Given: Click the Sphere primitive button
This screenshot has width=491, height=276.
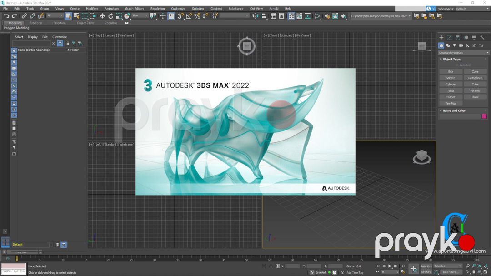Looking at the screenshot, I should pyautogui.click(x=451, y=78).
